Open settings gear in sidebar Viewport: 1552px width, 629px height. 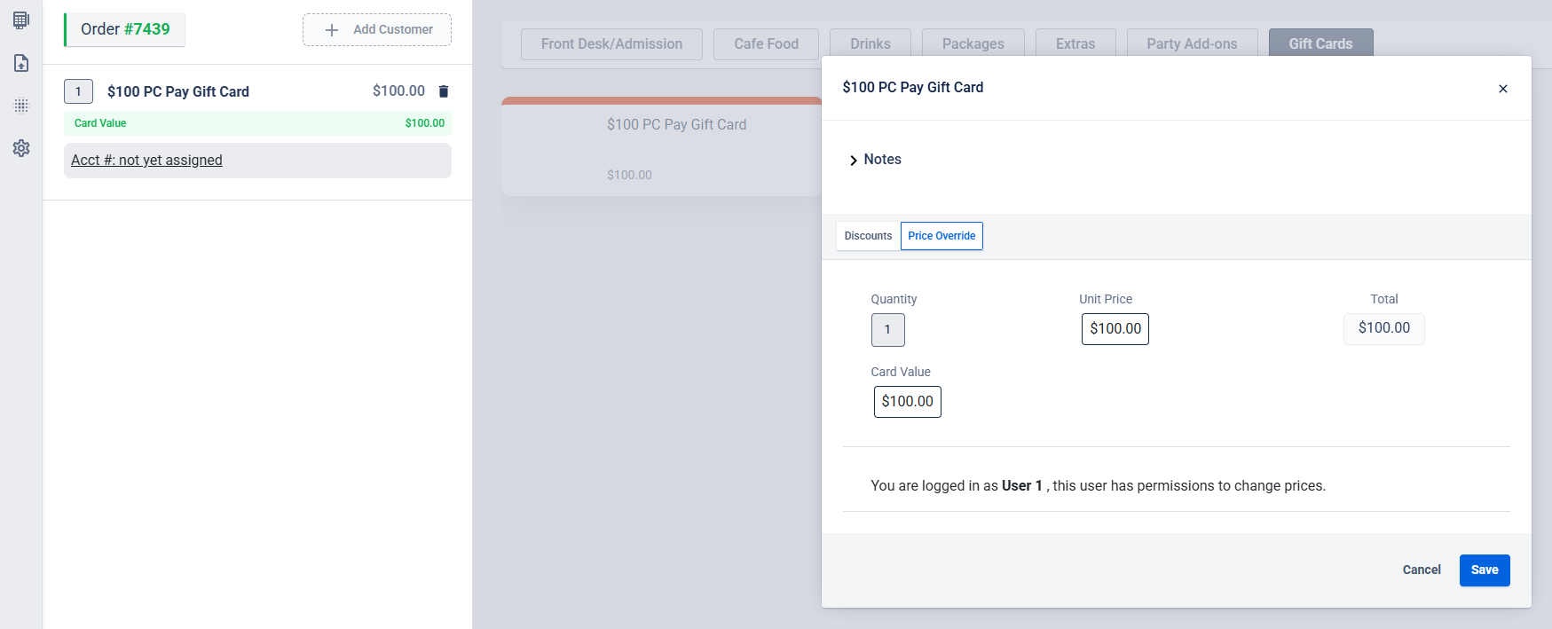point(21,148)
